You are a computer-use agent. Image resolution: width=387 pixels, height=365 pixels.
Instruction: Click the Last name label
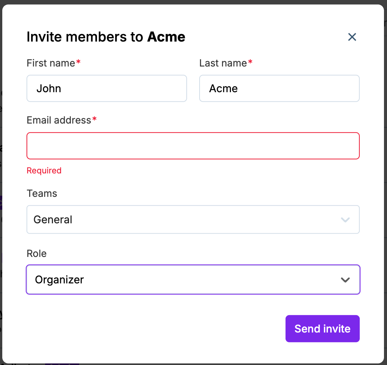[223, 63]
